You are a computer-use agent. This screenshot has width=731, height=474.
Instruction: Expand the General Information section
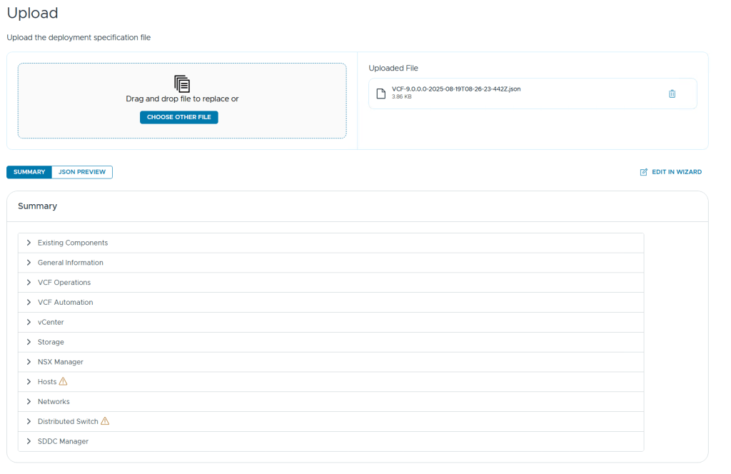coord(29,263)
